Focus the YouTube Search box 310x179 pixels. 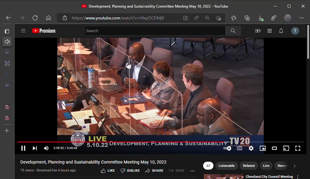155,31
